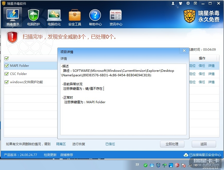
Task: Open the 电脑优化 optimization section
Action: coord(54,17)
